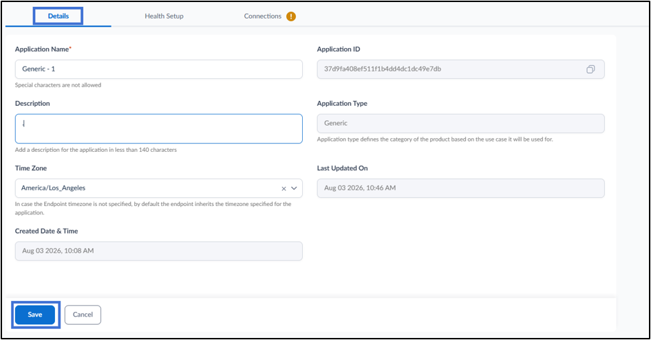Click the 'Application Name' label
The image size is (651, 340).
tap(43, 49)
